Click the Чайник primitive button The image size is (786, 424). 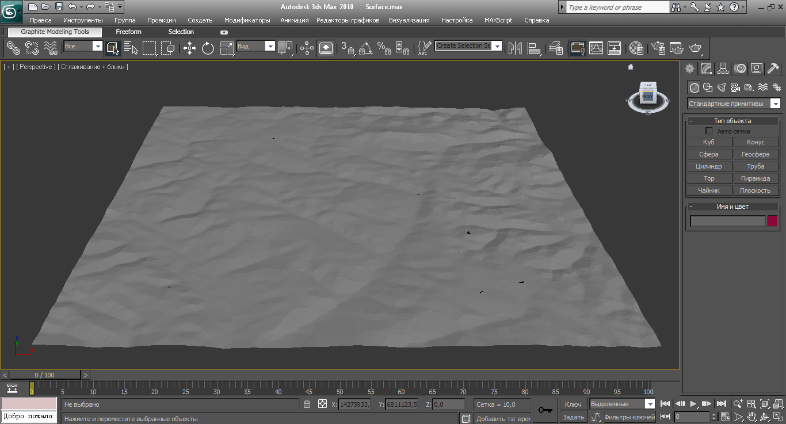point(708,190)
